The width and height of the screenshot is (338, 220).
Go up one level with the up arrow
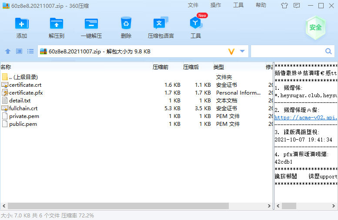pyautogui.click(x=7, y=51)
